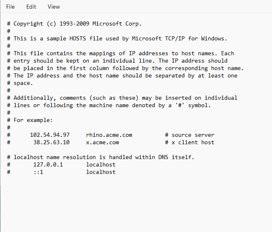This screenshot has height=232, width=272.
Task: Click localhost next to ::1
Action: tap(101, 172)
